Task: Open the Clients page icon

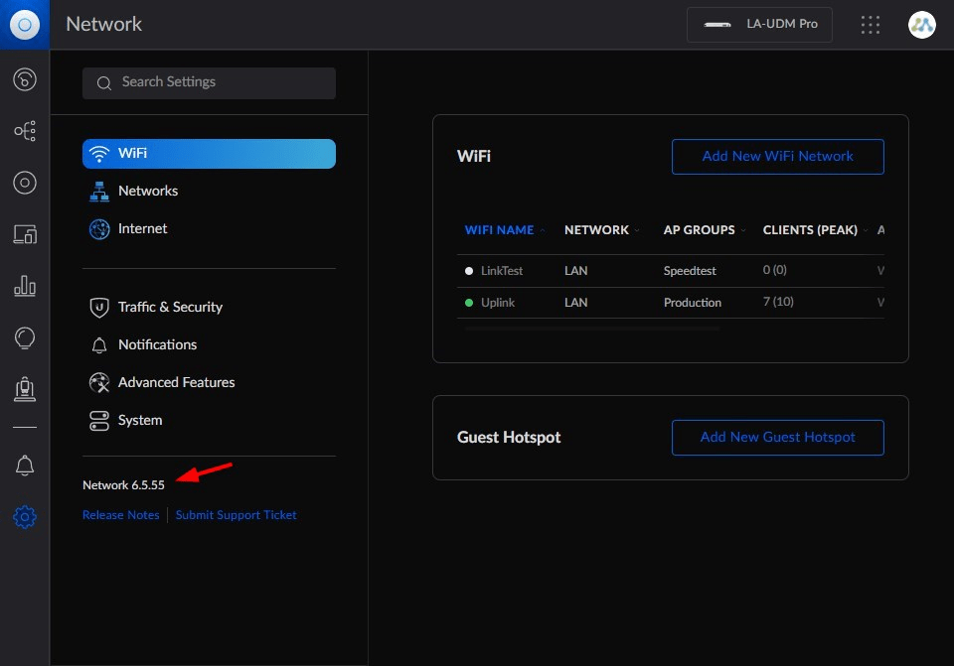Action: tap(25, 234)
